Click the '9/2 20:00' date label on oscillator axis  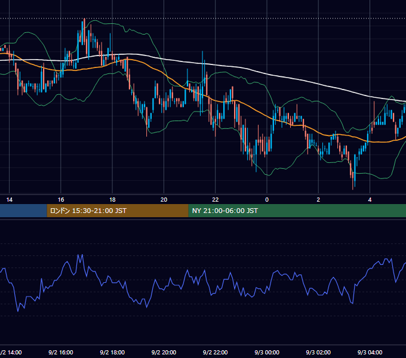pyautogui.click(x=164, y=352)
